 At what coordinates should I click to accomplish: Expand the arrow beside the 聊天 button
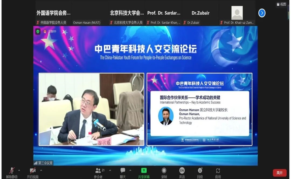(x=130, y=170)
